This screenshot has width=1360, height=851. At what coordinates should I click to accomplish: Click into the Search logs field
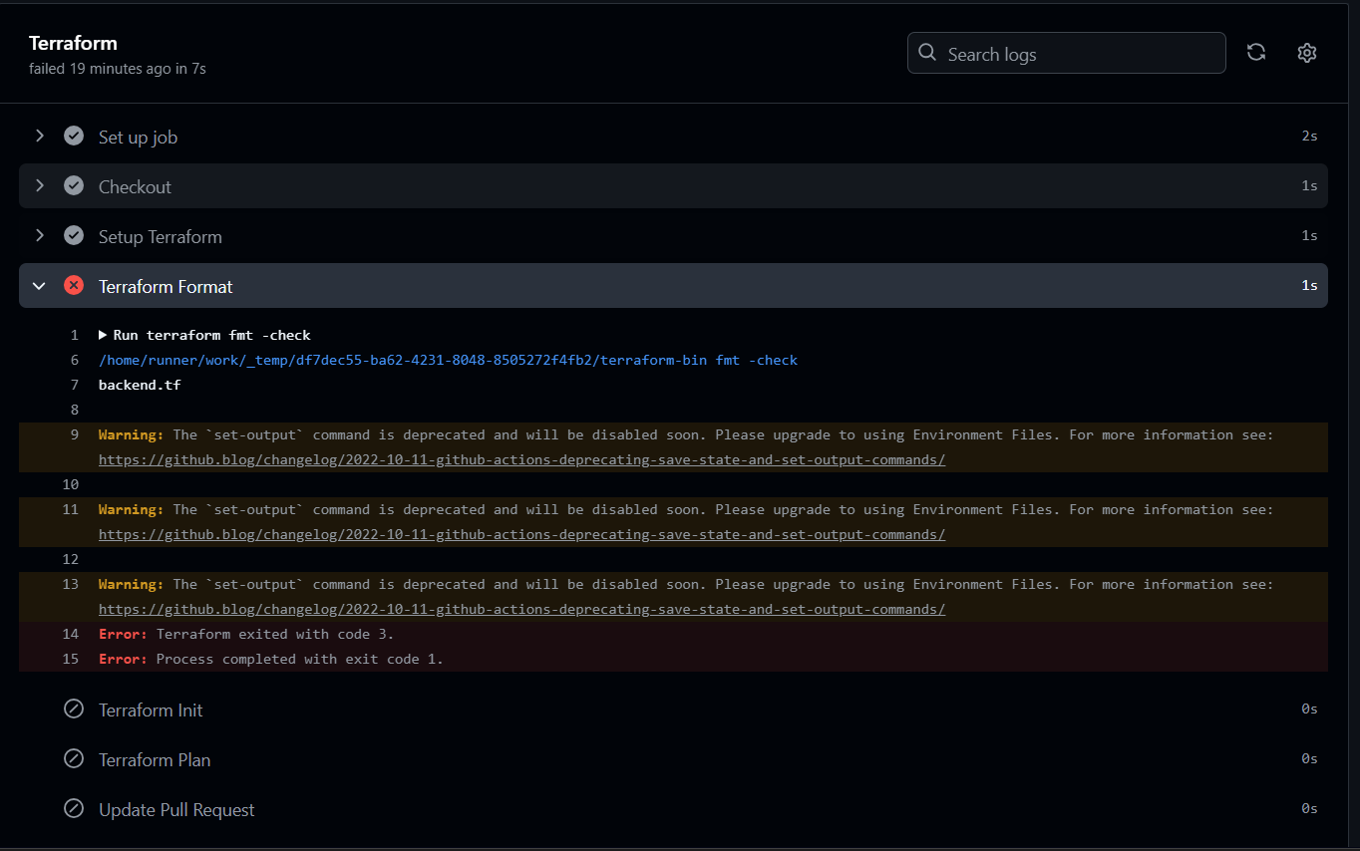(x=1066, y=53)
